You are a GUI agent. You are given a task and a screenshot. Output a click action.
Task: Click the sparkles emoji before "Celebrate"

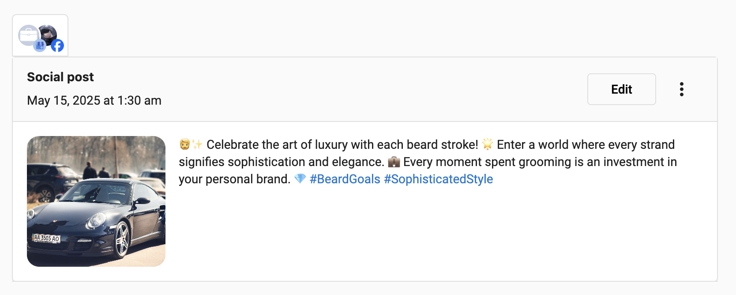point(197,144)
